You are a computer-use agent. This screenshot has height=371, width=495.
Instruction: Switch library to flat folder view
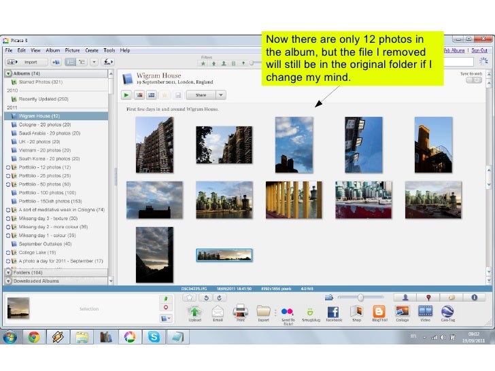(x=70, y=62)
